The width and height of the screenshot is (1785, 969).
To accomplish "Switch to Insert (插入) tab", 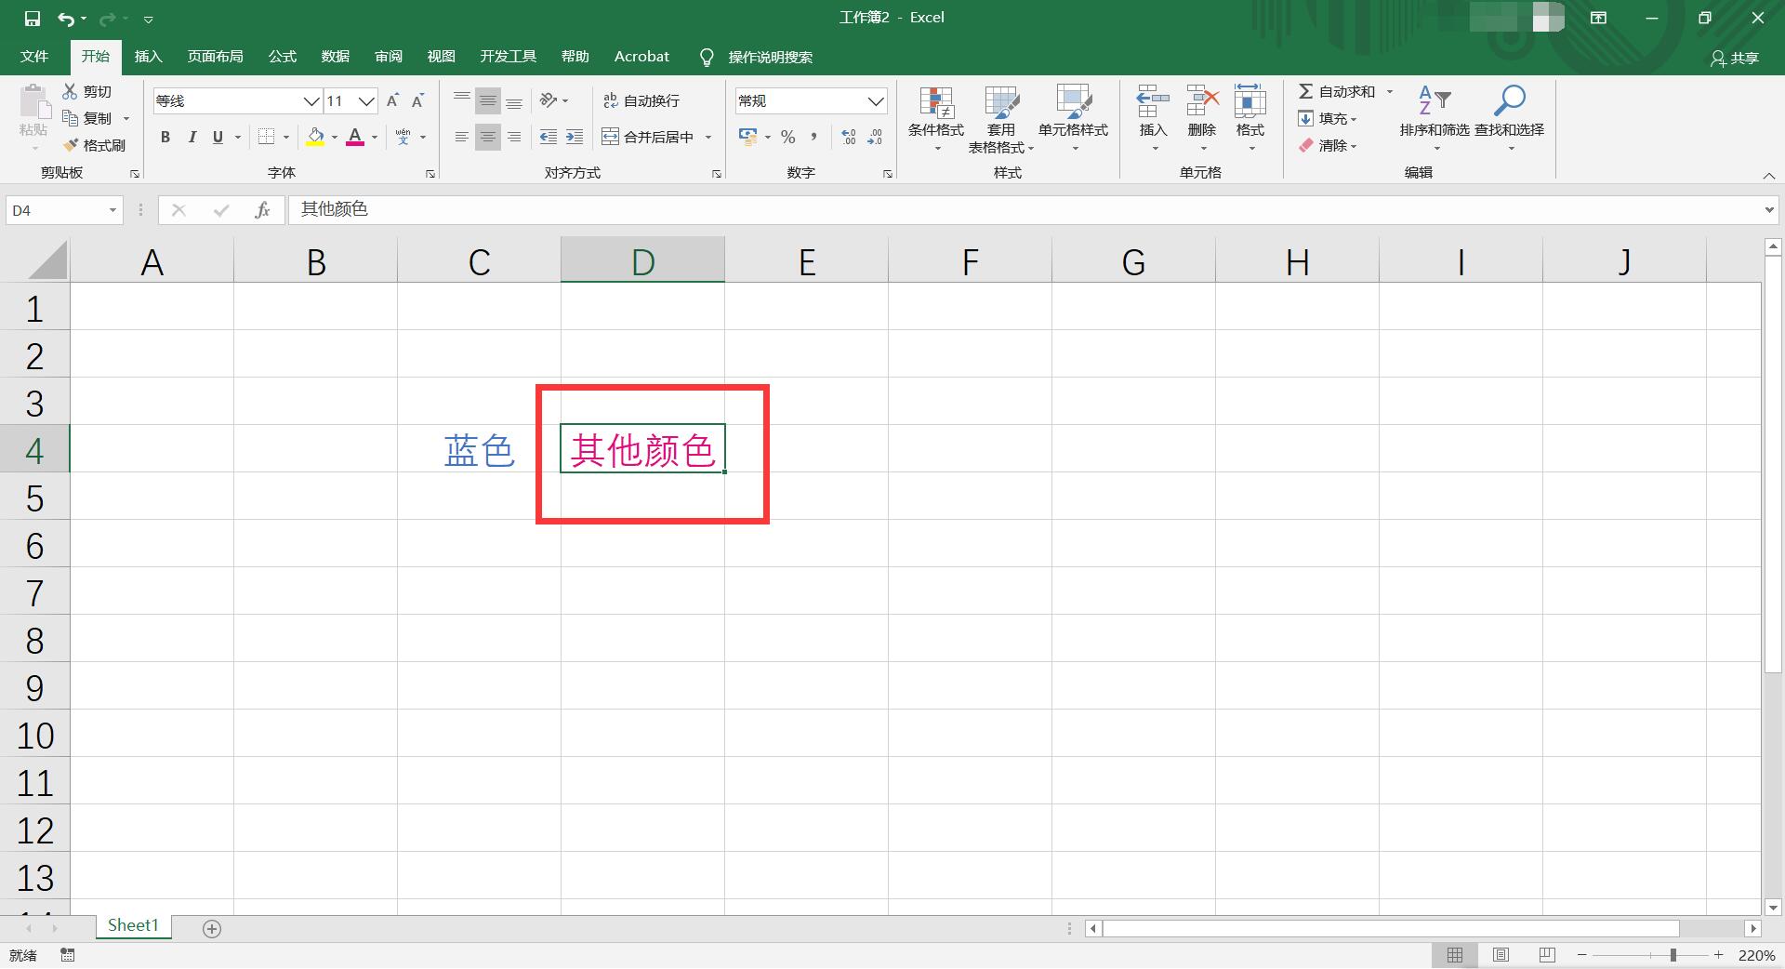I will click(149, 57).
